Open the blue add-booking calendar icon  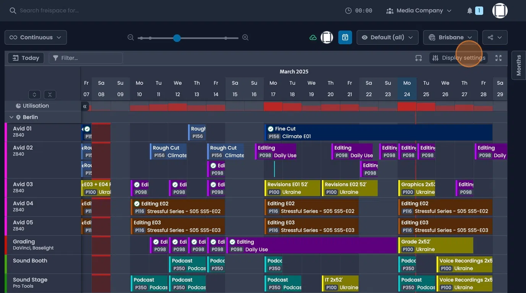(x=345, y=37)
